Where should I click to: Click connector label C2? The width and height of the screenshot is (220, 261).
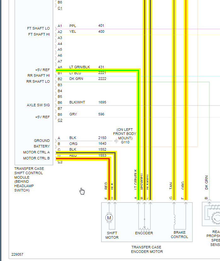click(x=60, y=120)
